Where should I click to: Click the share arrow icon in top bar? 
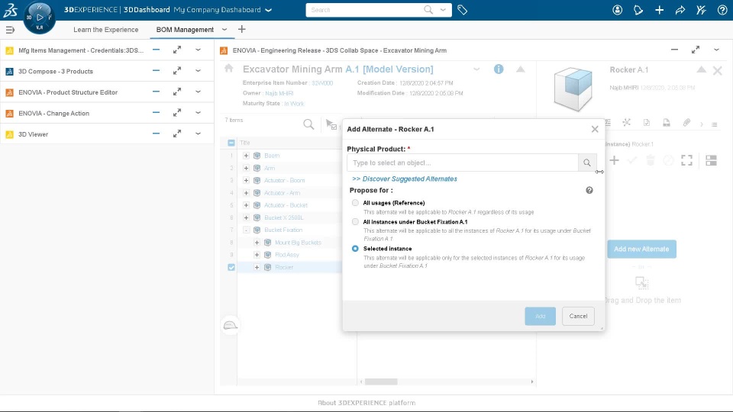coord(680,10)
